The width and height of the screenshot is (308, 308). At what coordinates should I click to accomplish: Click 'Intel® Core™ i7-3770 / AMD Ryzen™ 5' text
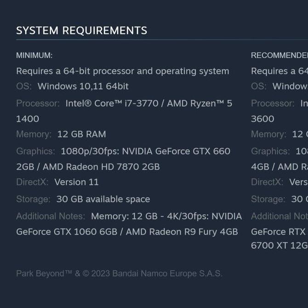[x=149, y=103]
